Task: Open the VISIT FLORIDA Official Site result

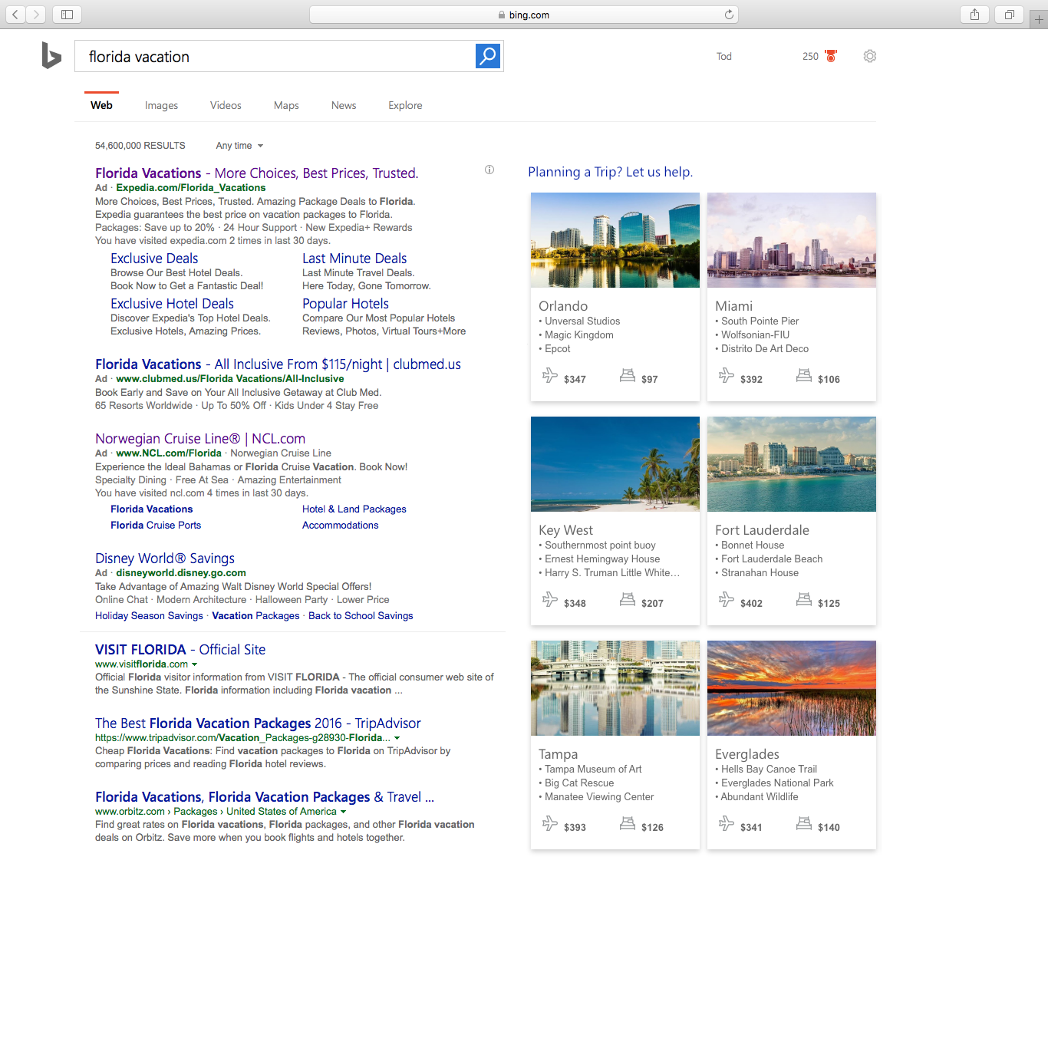Action: point(180,650)
